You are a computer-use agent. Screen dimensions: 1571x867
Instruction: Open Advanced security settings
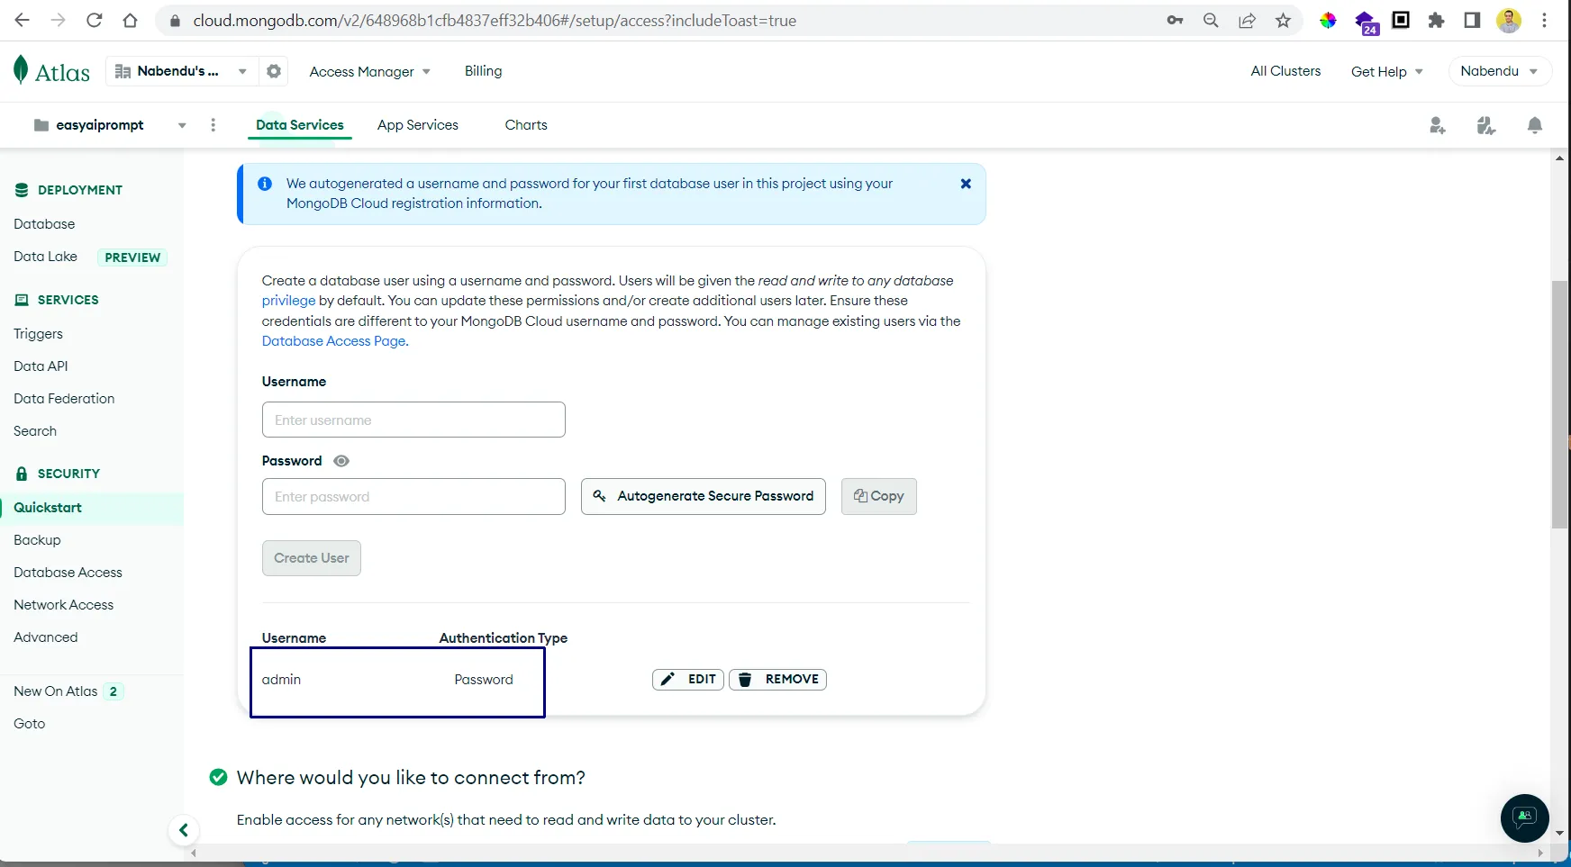click(46, 637)
